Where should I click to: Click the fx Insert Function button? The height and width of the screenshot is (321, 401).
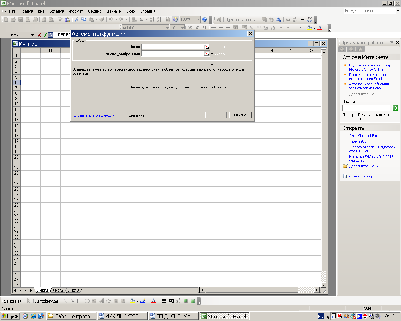coord(50,35)
